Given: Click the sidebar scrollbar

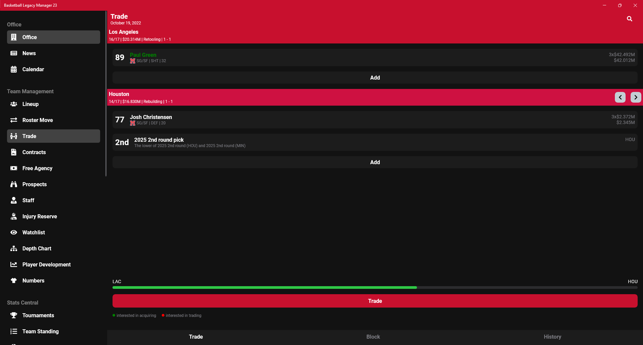Looking at the screenshot, I should click(106, 94).
